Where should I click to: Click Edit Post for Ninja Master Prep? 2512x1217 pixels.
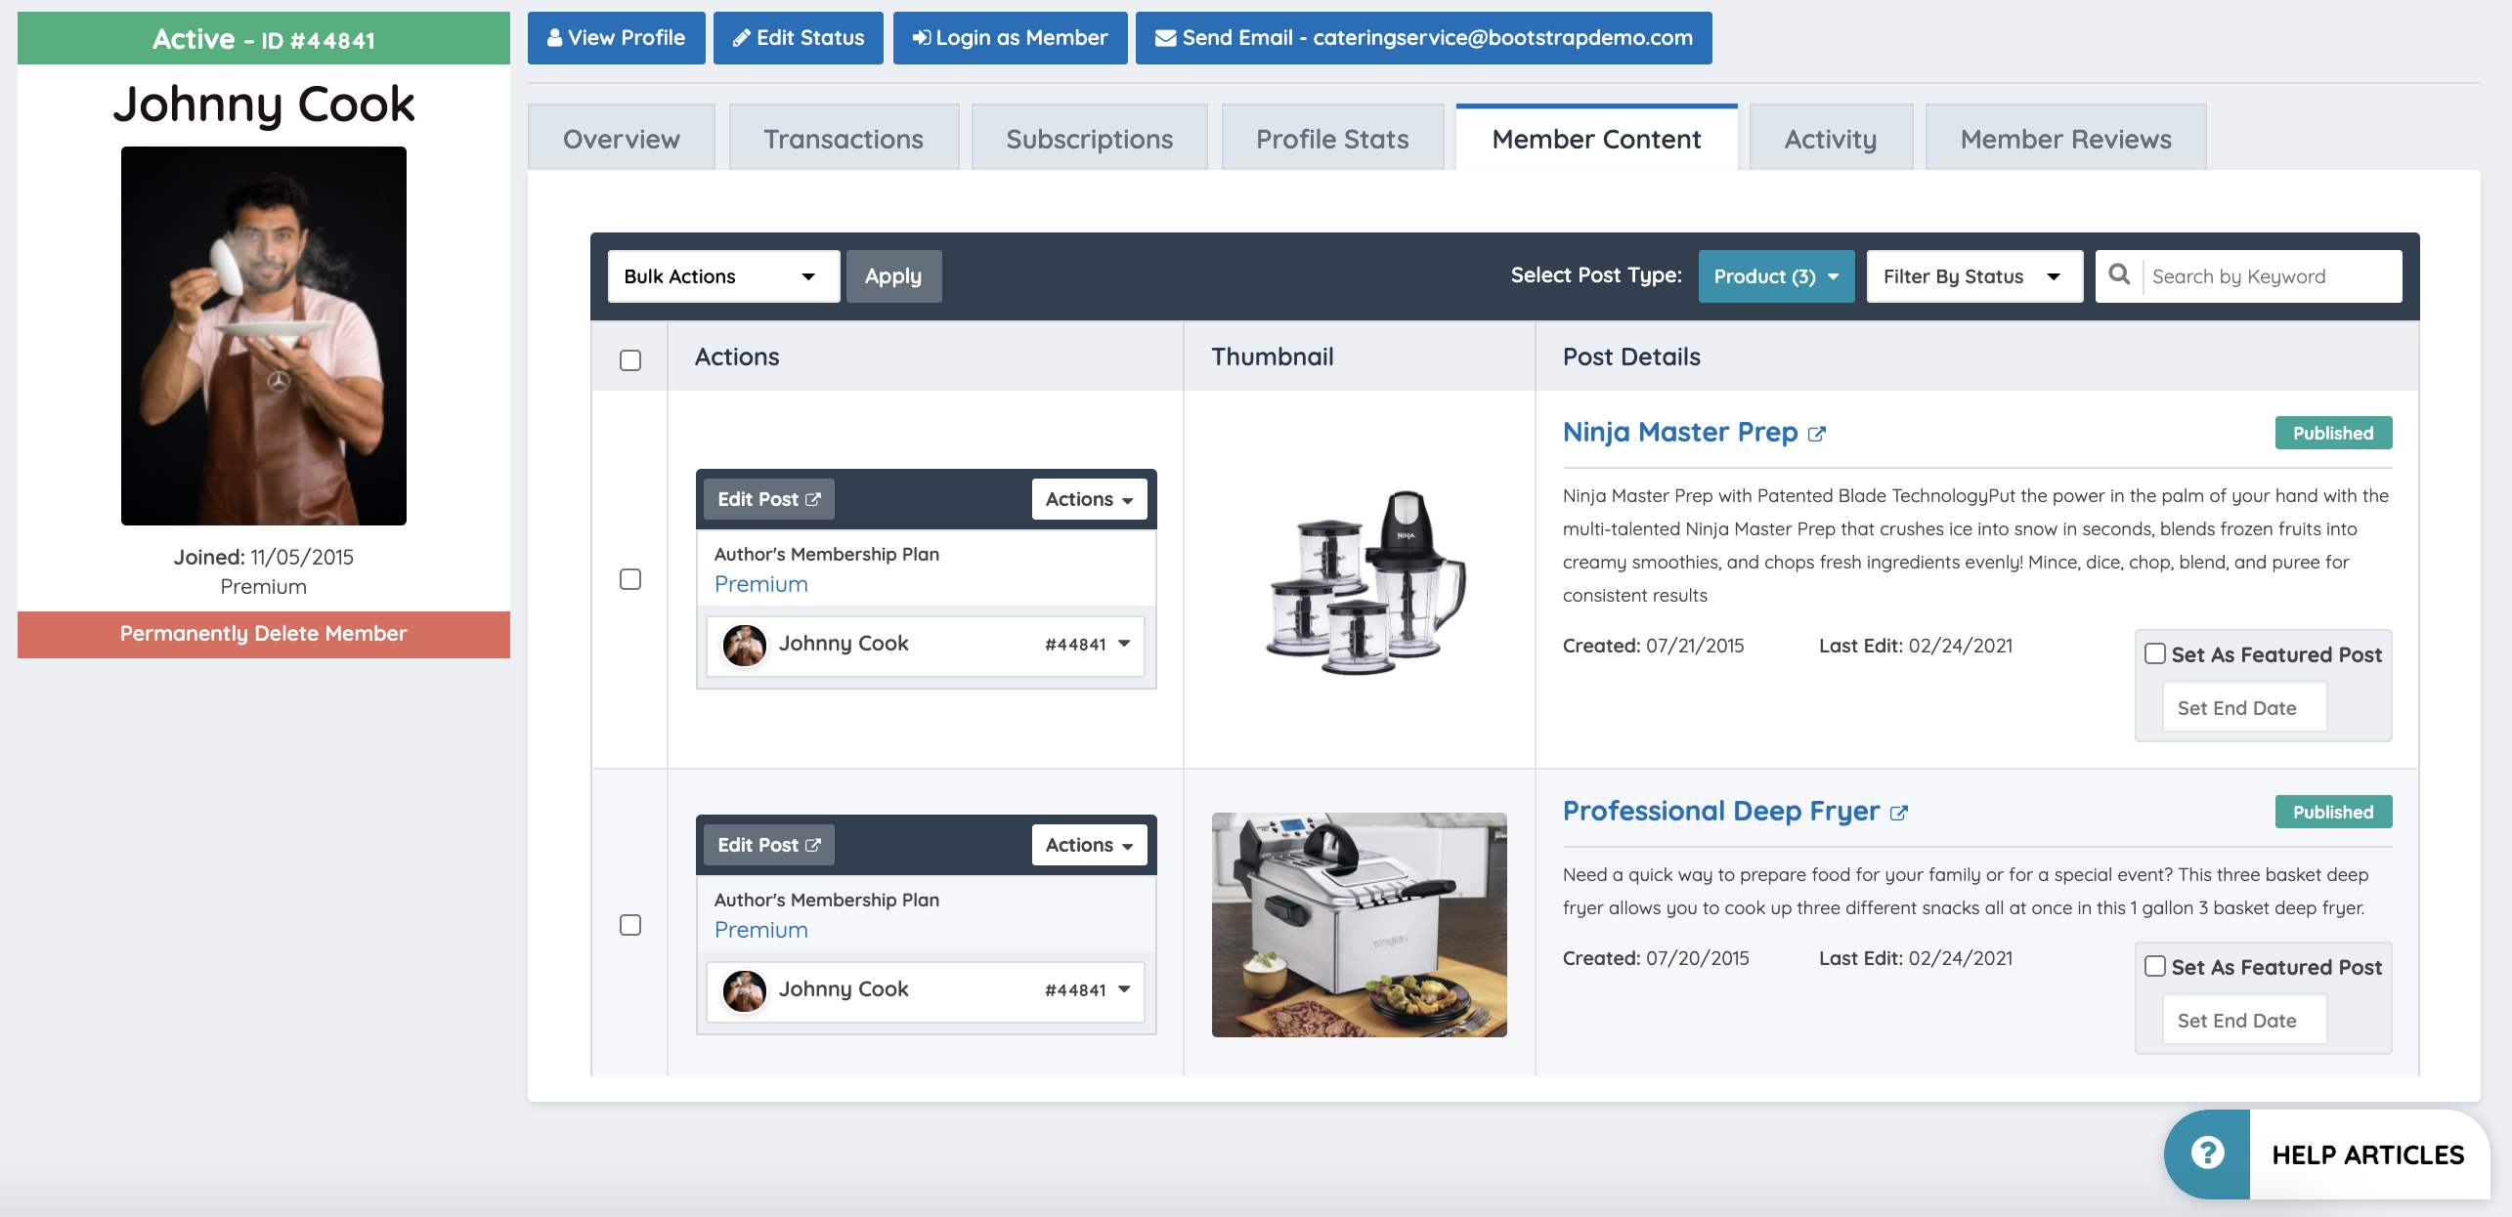point(768,499)
